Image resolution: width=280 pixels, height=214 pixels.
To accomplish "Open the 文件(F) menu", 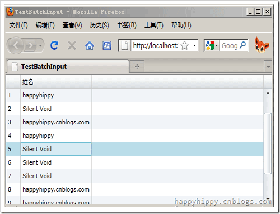I will point(18,25).
